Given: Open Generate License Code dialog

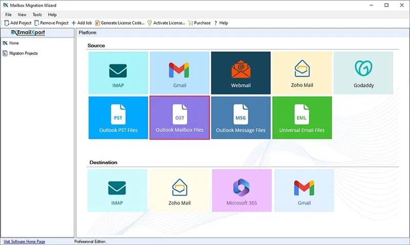Looking at the screenshot, I should (119, 23).
